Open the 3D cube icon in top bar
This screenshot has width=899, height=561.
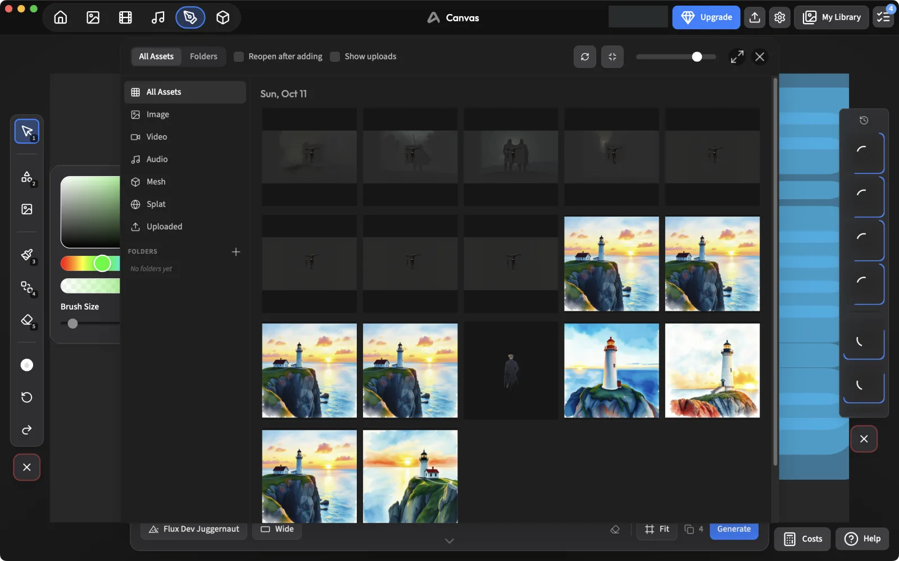click(x=223, y=17)
